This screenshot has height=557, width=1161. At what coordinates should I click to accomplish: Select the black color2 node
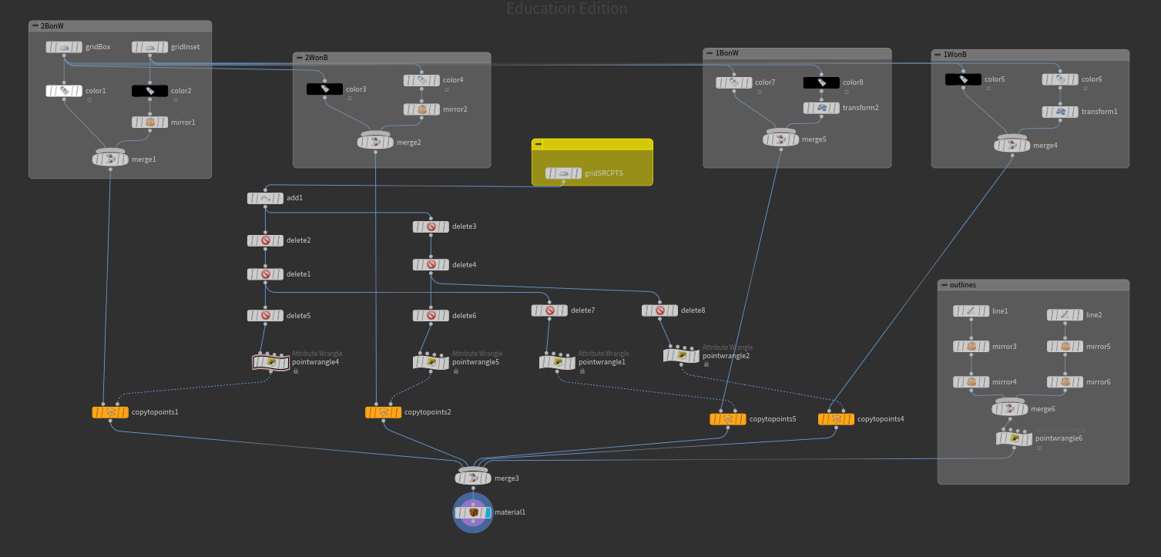(x=150, y=91)
